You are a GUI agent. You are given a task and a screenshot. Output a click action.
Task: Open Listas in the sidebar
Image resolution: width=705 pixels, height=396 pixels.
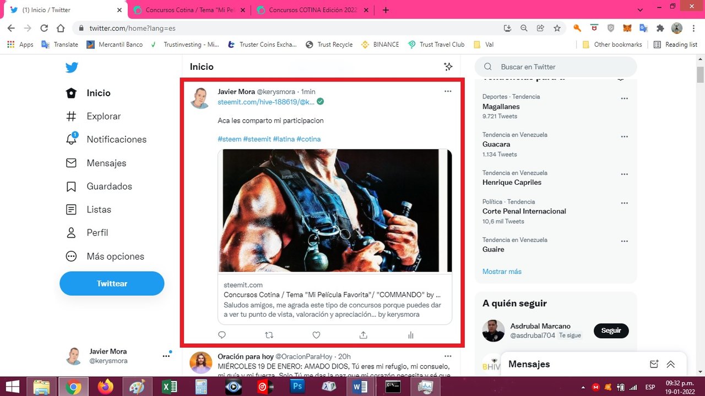(88, 210)
